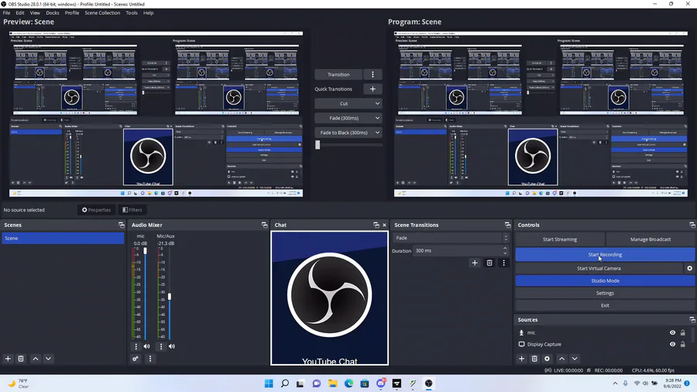The height and width of the screenshot is (392, 697).
Task: Undock the Scenes panel
Action: 122,225
